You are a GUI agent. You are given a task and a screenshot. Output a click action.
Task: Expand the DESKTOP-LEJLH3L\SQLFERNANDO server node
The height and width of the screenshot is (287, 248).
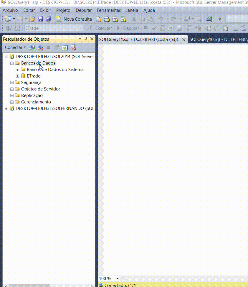[x=6, y=108]
